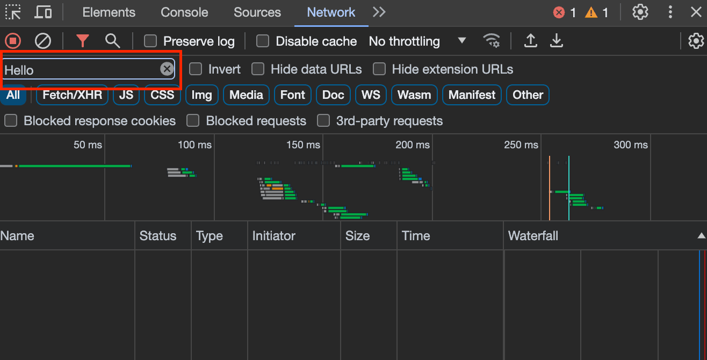
Task: Open the network search panel
Action: point(112,41)
